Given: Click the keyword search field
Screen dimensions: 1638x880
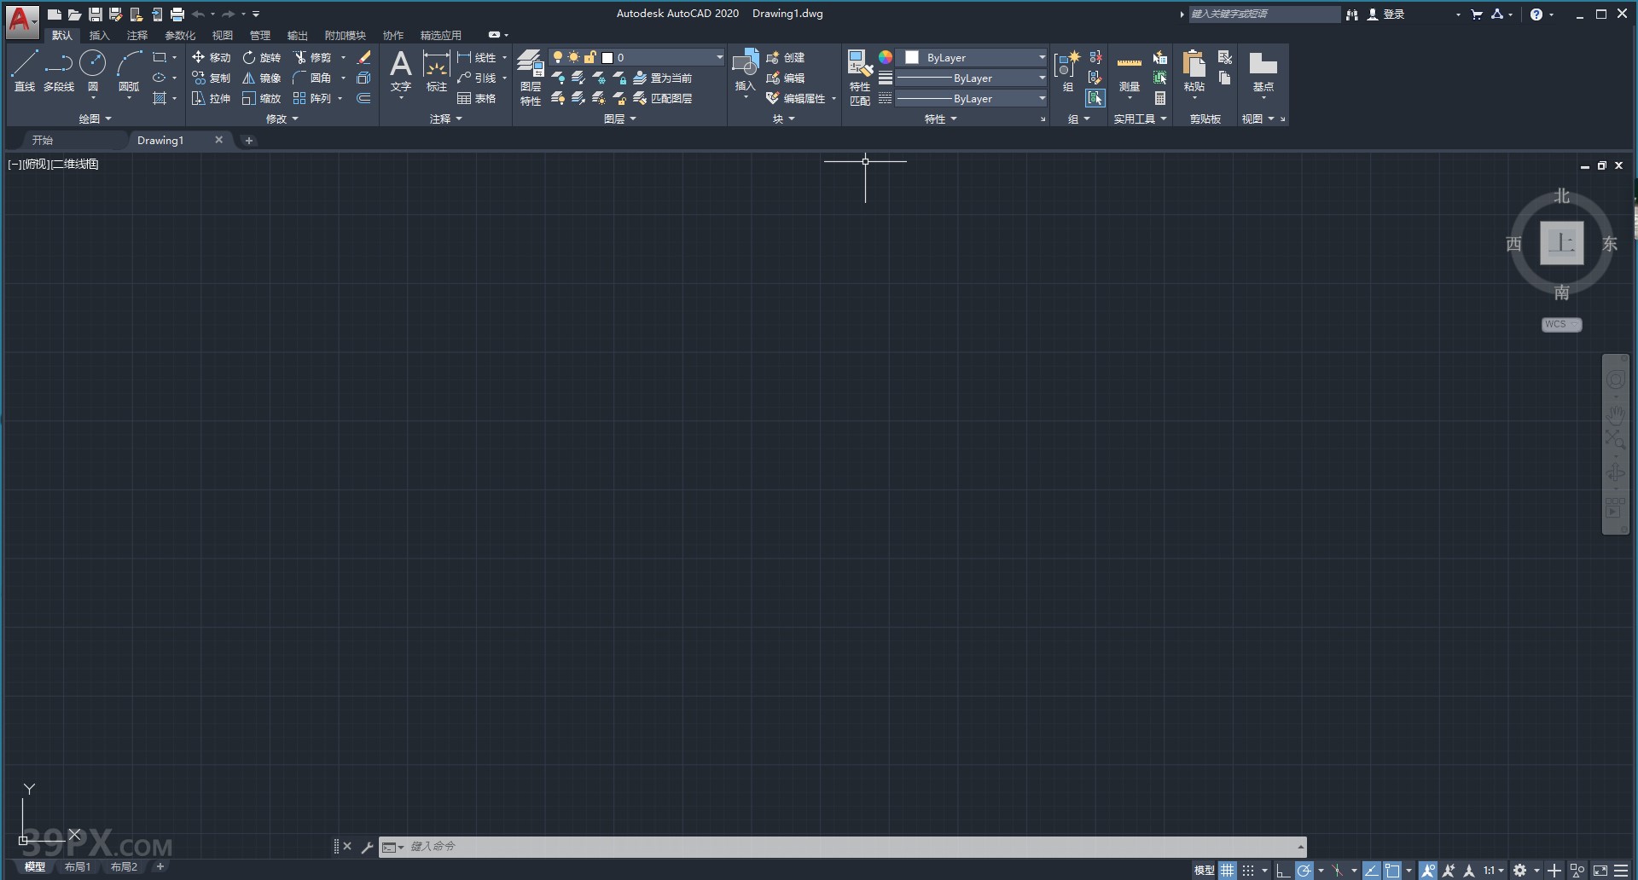Looking at the screenshot, I should tap(1264, 14).
